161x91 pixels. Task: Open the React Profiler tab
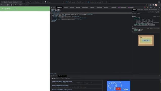point(131,7)
